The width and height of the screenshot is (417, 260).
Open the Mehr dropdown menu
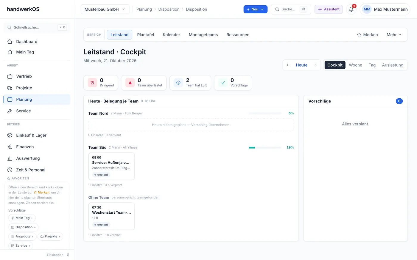point(394,35)
